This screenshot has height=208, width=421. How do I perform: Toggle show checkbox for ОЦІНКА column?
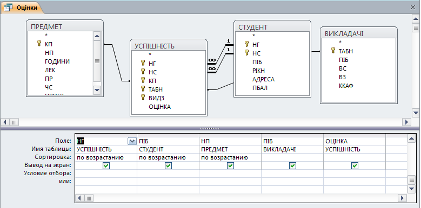point(355,166)
